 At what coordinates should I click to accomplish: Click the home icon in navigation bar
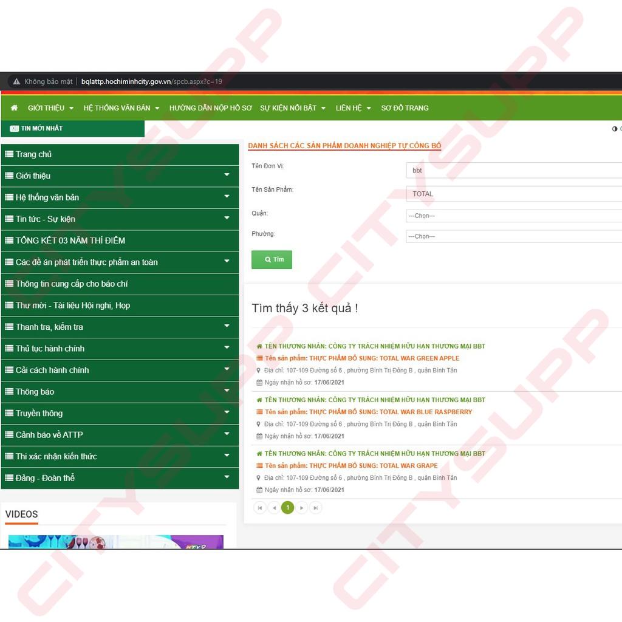click(14, 108)
